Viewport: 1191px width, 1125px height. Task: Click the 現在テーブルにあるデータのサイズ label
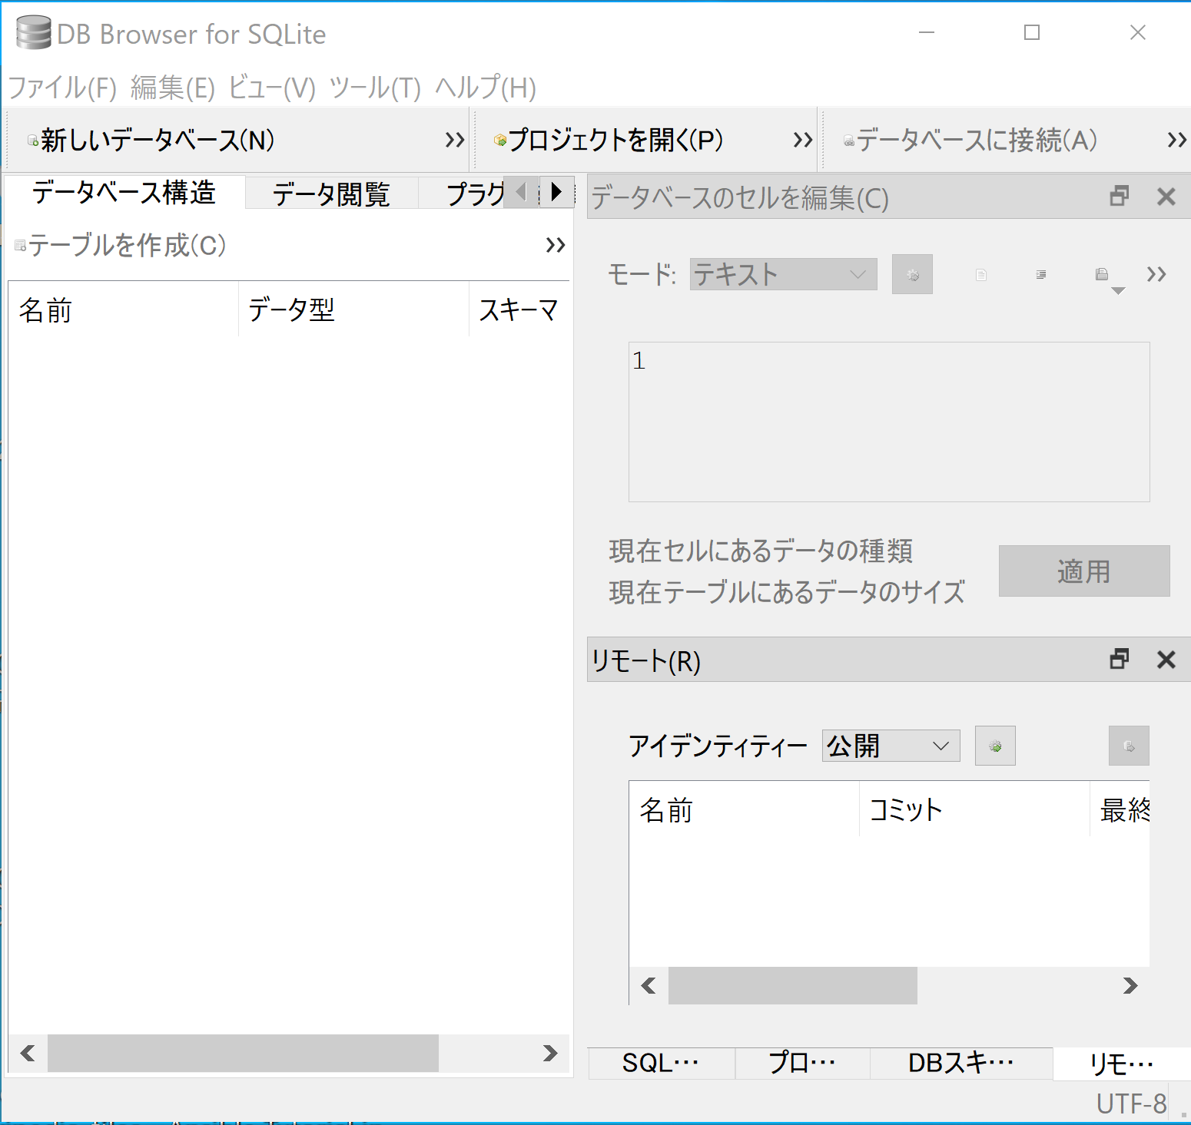pyautogui.click(x=787, y=592)
